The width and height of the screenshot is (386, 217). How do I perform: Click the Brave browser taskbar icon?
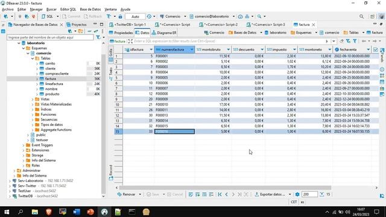coord(49,212)
